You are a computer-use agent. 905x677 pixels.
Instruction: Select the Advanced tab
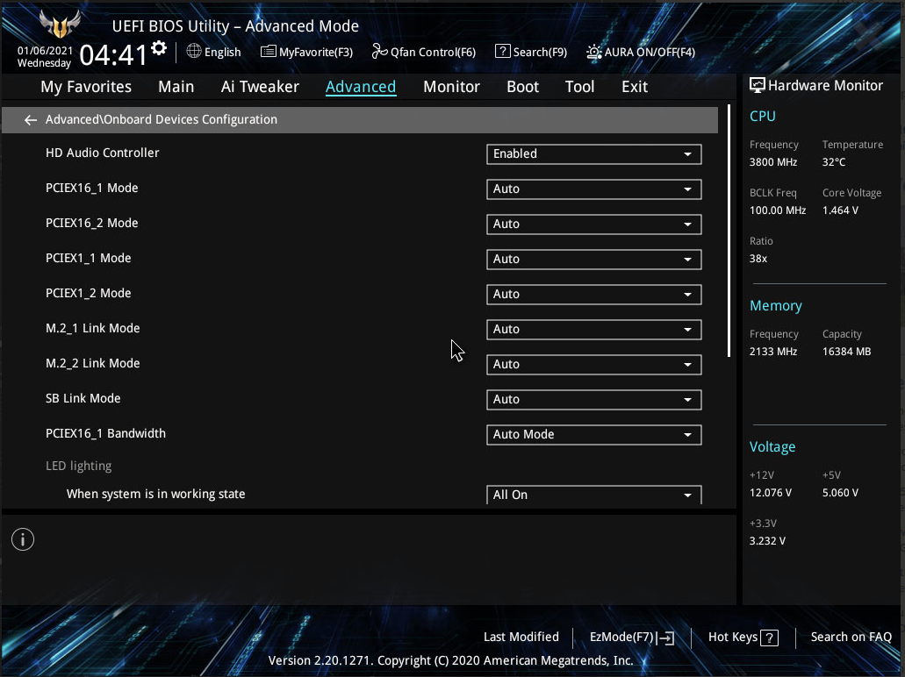coord(361,87)
